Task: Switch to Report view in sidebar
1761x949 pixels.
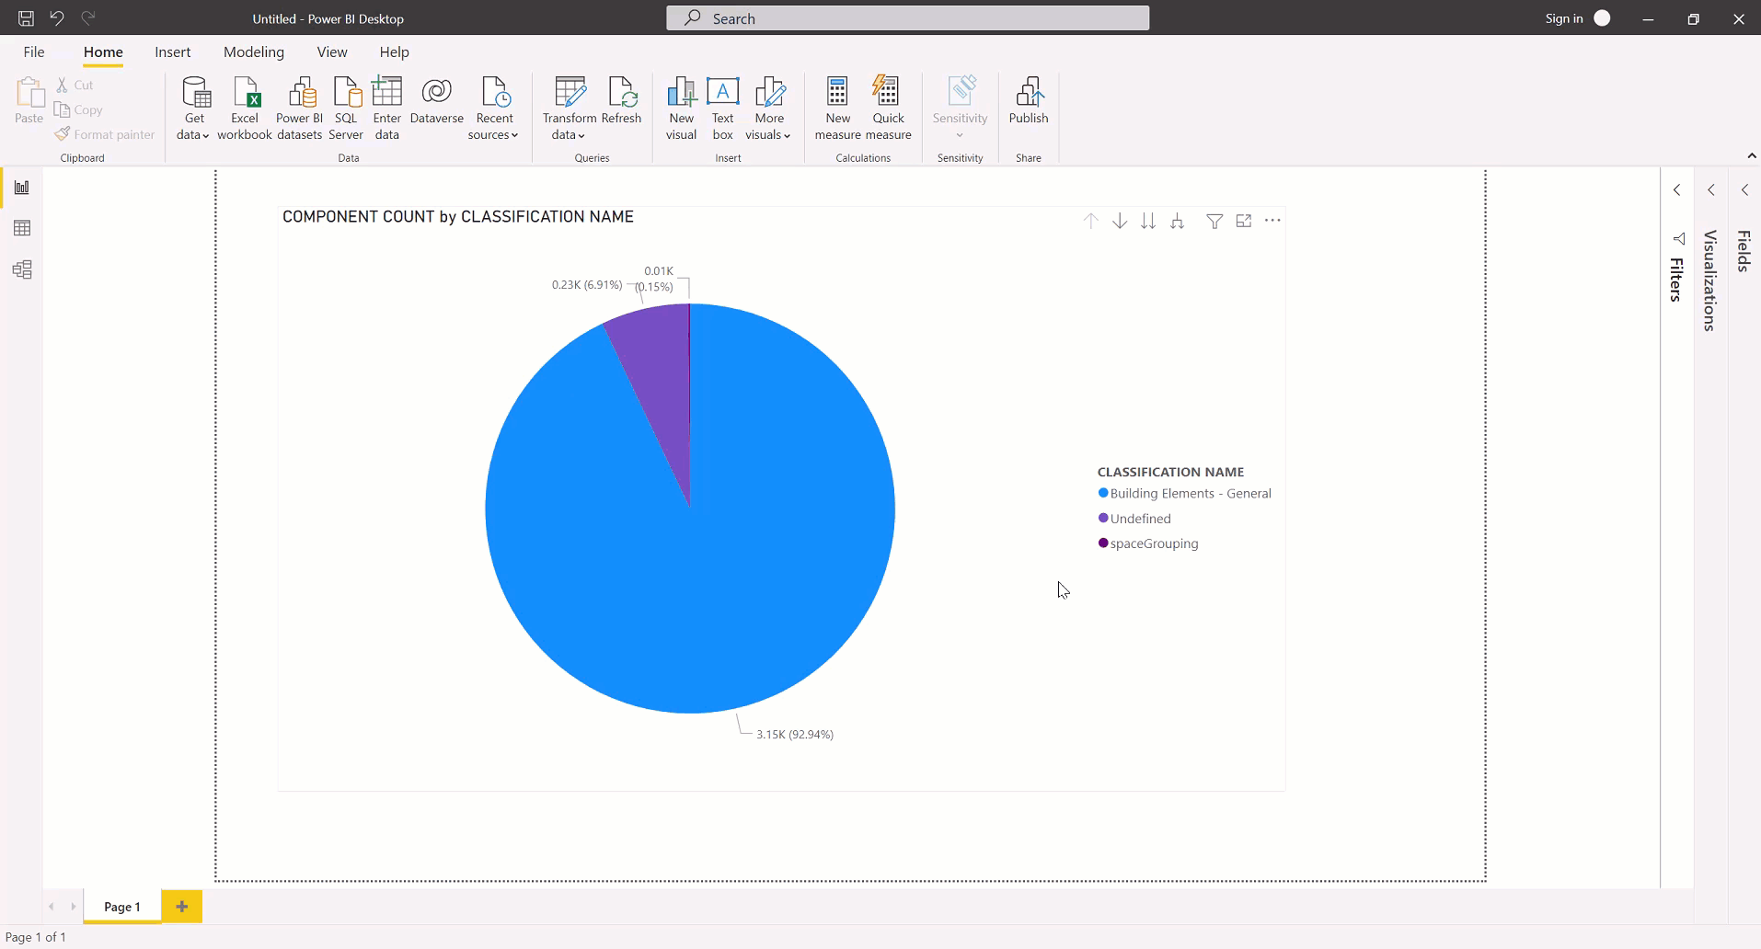Action: pos(22,188)
